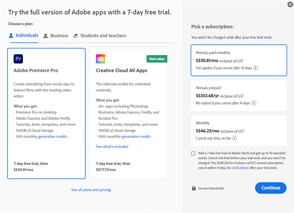Click Adobe Express and Adobe Firefly item

click(43, 118)
